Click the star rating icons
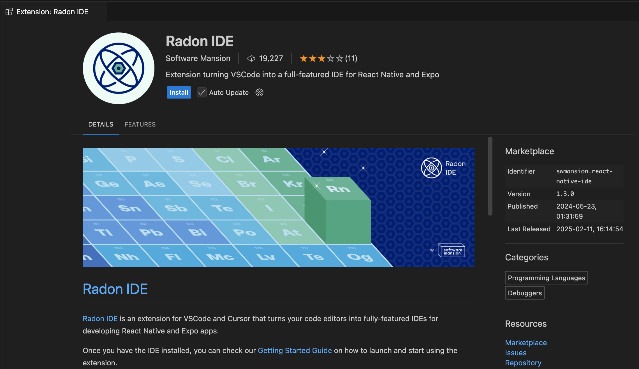This screenshot has width=639, height=369. (x=321, y=59)
